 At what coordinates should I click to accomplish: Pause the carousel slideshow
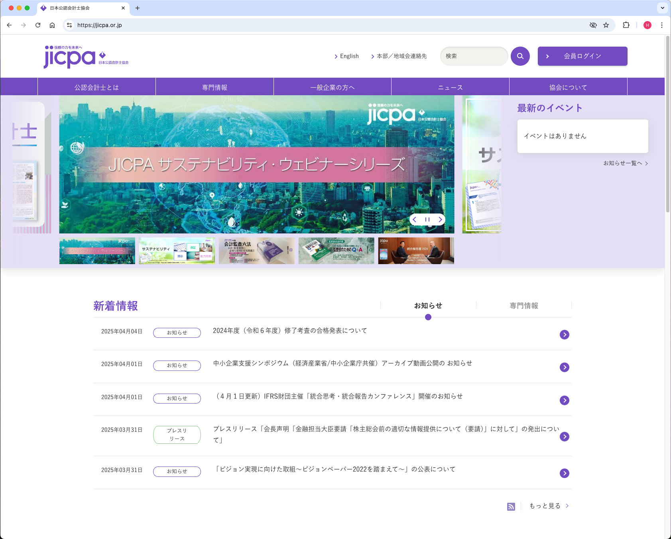click(x=427, y=220)
